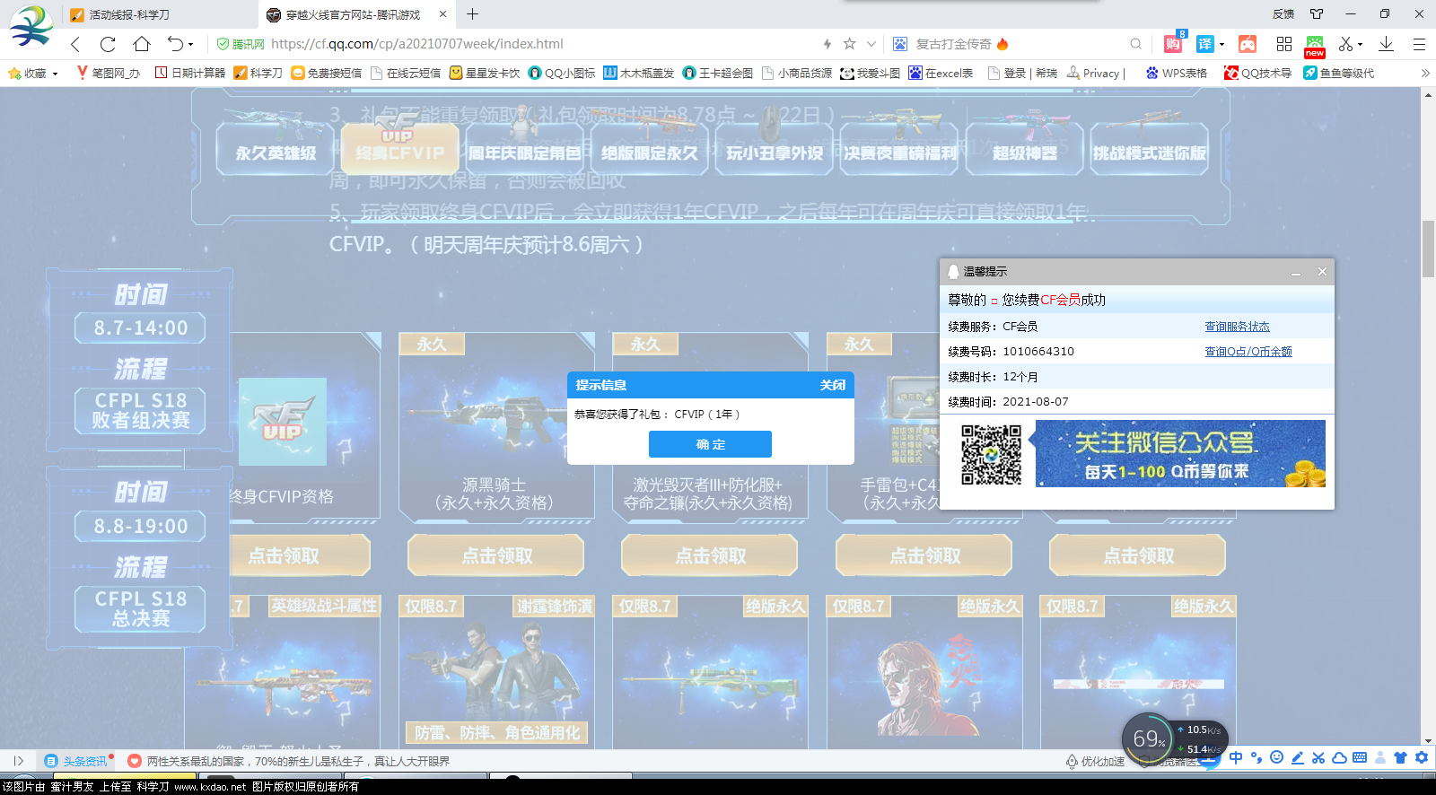Open the IME soft keyboard icon
The width and height of the screenshot is (1436, 795).
point(1360,758)
